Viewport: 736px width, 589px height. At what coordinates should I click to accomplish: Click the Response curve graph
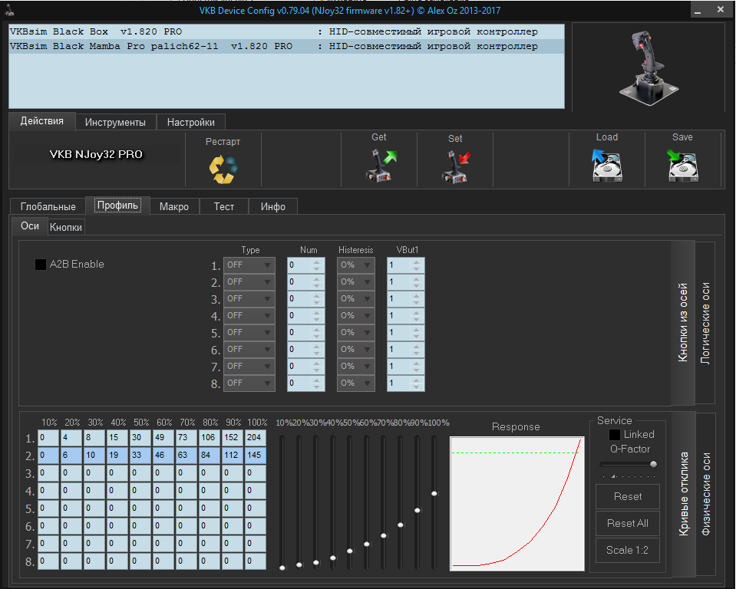click(x=517, y=504)
